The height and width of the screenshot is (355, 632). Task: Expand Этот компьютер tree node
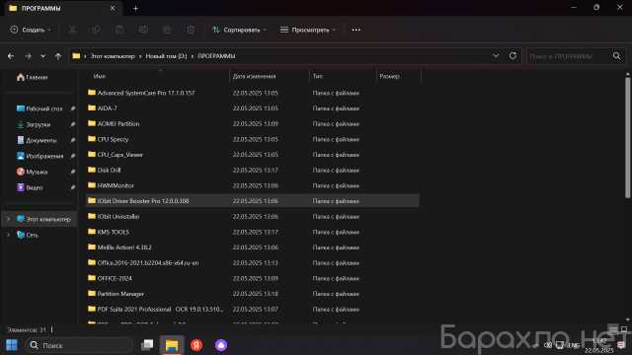tap(8, 219)
